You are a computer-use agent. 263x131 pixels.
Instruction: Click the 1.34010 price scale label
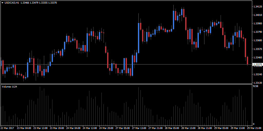point(258,15)
